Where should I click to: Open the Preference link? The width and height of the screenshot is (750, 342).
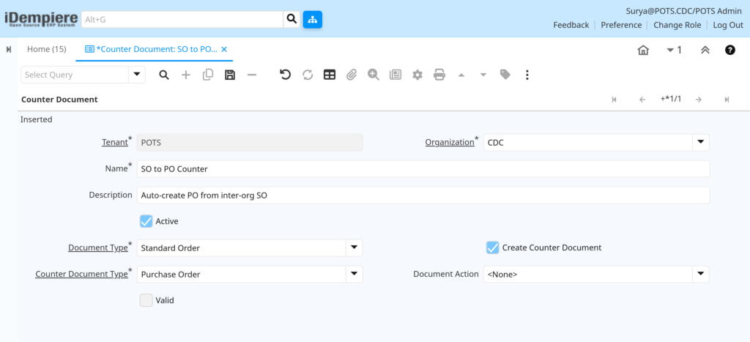pyautogui.click(x=621, y=25)
